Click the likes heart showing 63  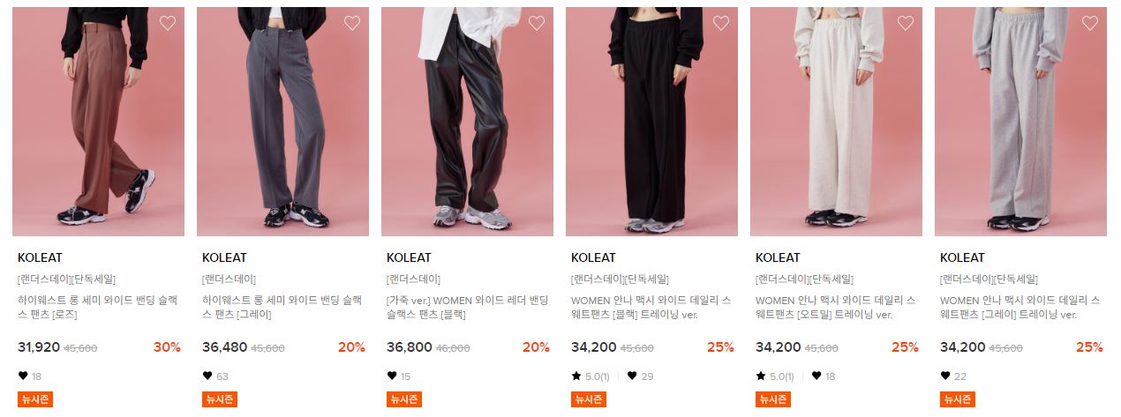click(207, 376)
